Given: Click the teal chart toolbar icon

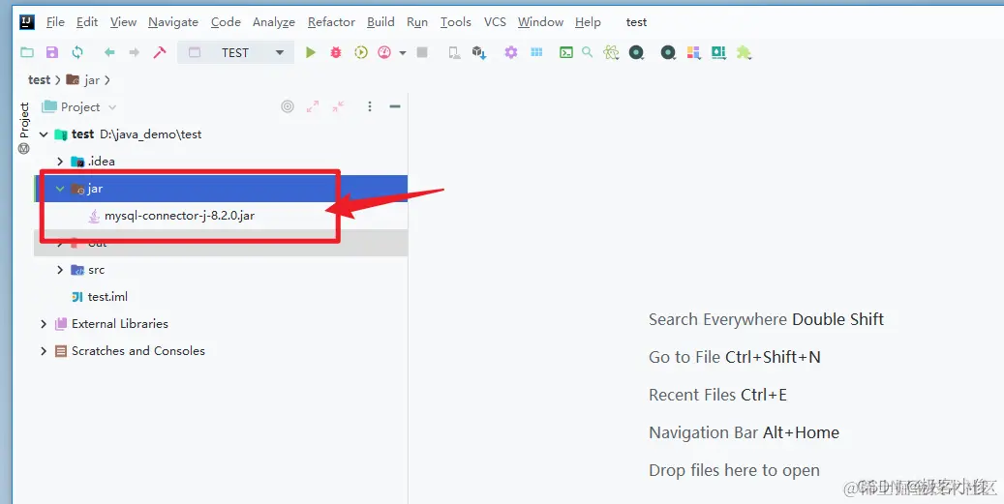Looking at the screenshot, I should pos(718,52).
